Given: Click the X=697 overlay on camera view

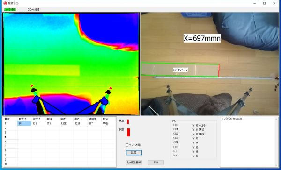Looking at the screenshot, I should (x=202, y=38).
